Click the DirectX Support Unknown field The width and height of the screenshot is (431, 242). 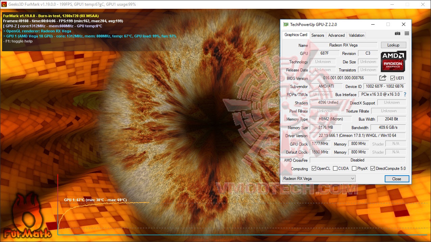[x=392, y=102]
